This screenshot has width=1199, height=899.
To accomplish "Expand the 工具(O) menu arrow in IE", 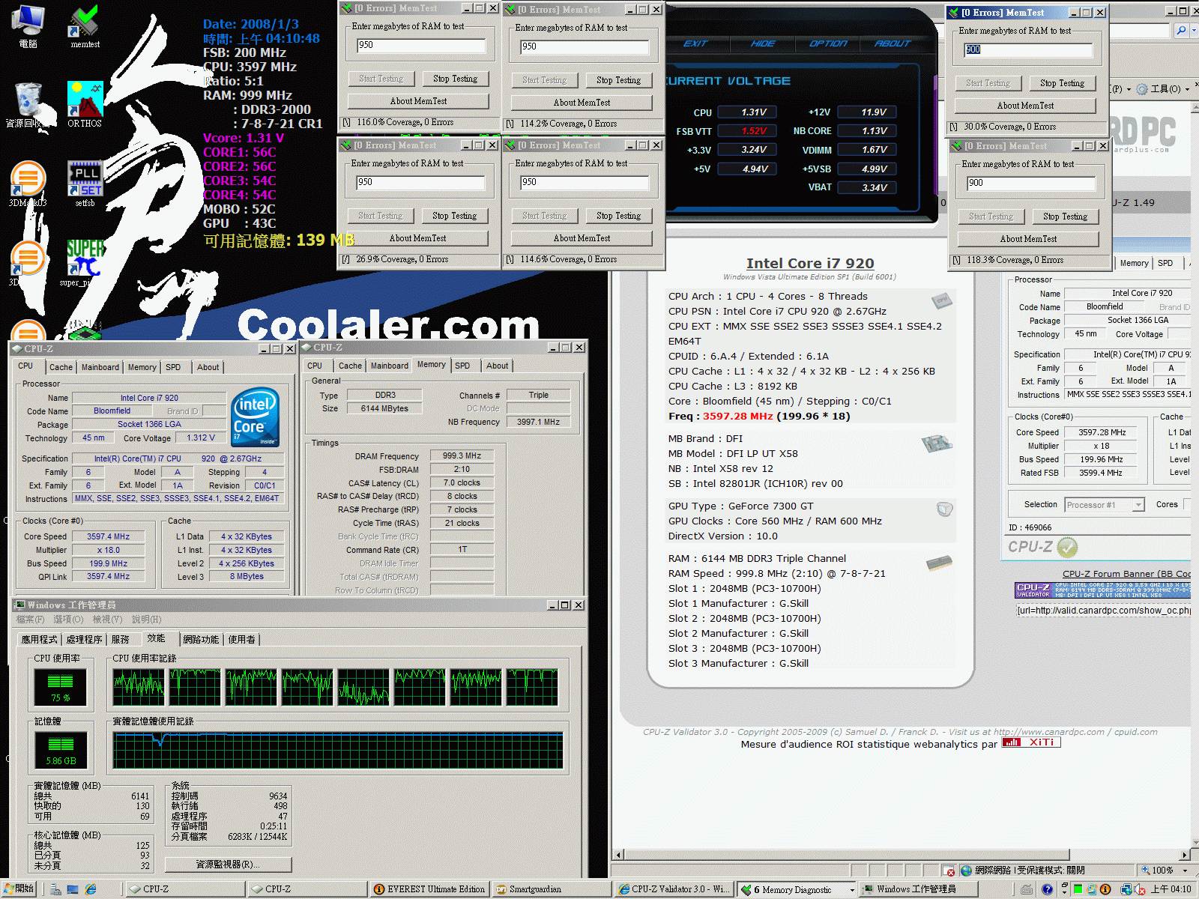I will (x=1187, y=89).
